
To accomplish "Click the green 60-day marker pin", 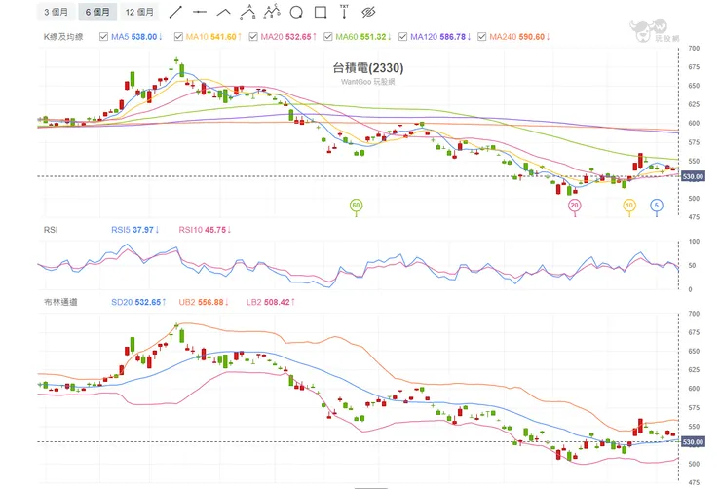I will (x=356, y=206).
